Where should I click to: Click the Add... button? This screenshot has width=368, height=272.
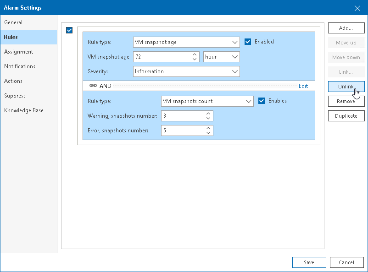pyautogui.click(x=346, y=28)
